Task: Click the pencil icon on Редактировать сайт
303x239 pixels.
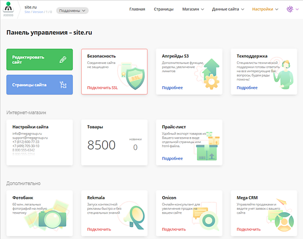Action: 63,59
